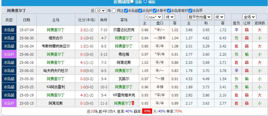The height and width of the screenshot is (116, 268).
Task: Click date 25-05-19
Action: click(27, 95)
